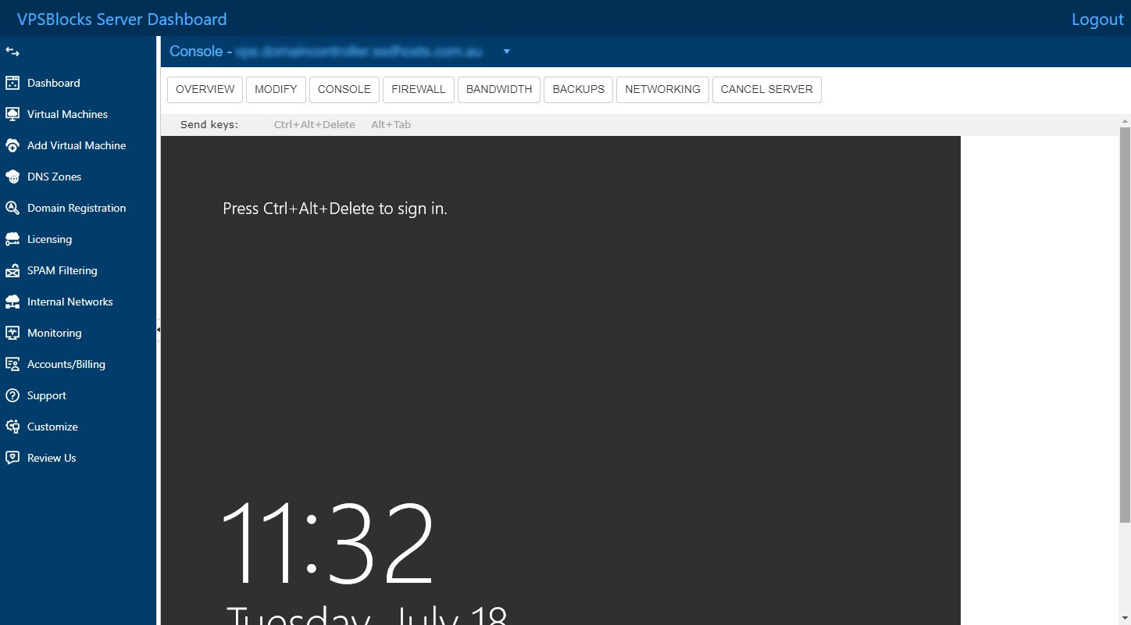This screenshot has height=625, width=1131.
Task: Send Ctrl+Alt+Delete keys to console
Action: click(x=314, y=125)
